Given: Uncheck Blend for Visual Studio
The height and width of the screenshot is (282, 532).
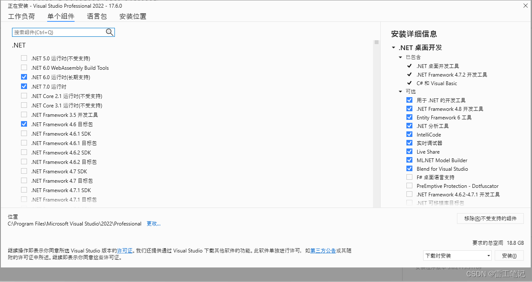Looking at the screenshot, I should [409, 169].
